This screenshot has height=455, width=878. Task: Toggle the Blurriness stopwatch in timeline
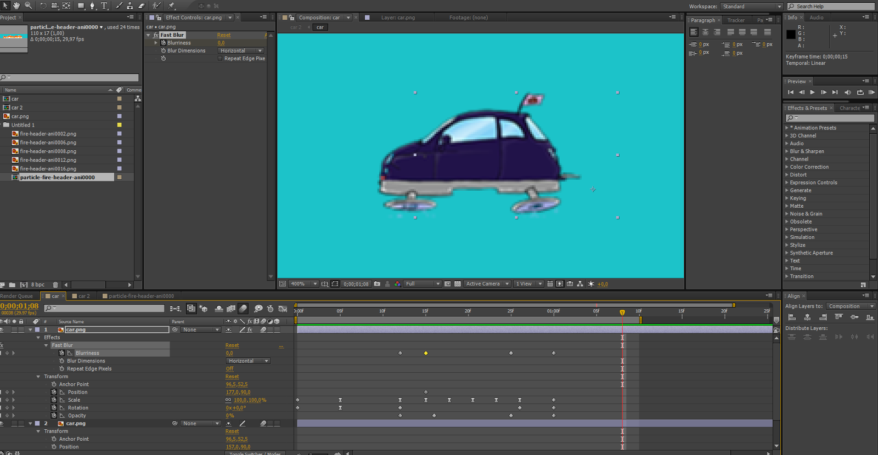[61, 353]
